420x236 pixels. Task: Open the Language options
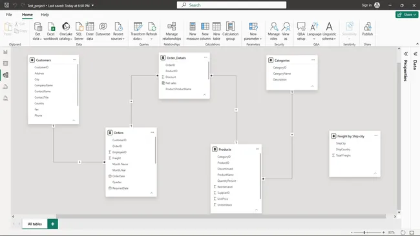click(x=314, y=31)
